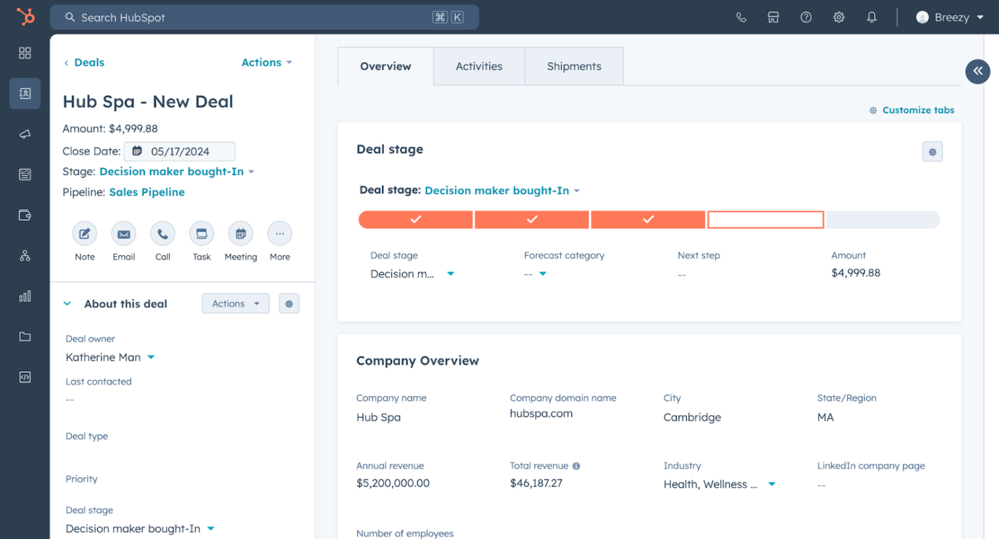This screenshot has height=539, width=999.
Task: Open the Deal owner Katherine Man dropdown
Action: pyautogui.click(x=151, y=357)
